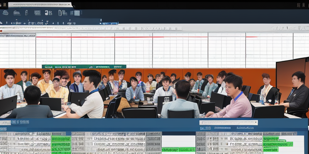
Task: Click the icon just left of the 'aB' icon
Action: pyautogui.click(x=37, y=13)
